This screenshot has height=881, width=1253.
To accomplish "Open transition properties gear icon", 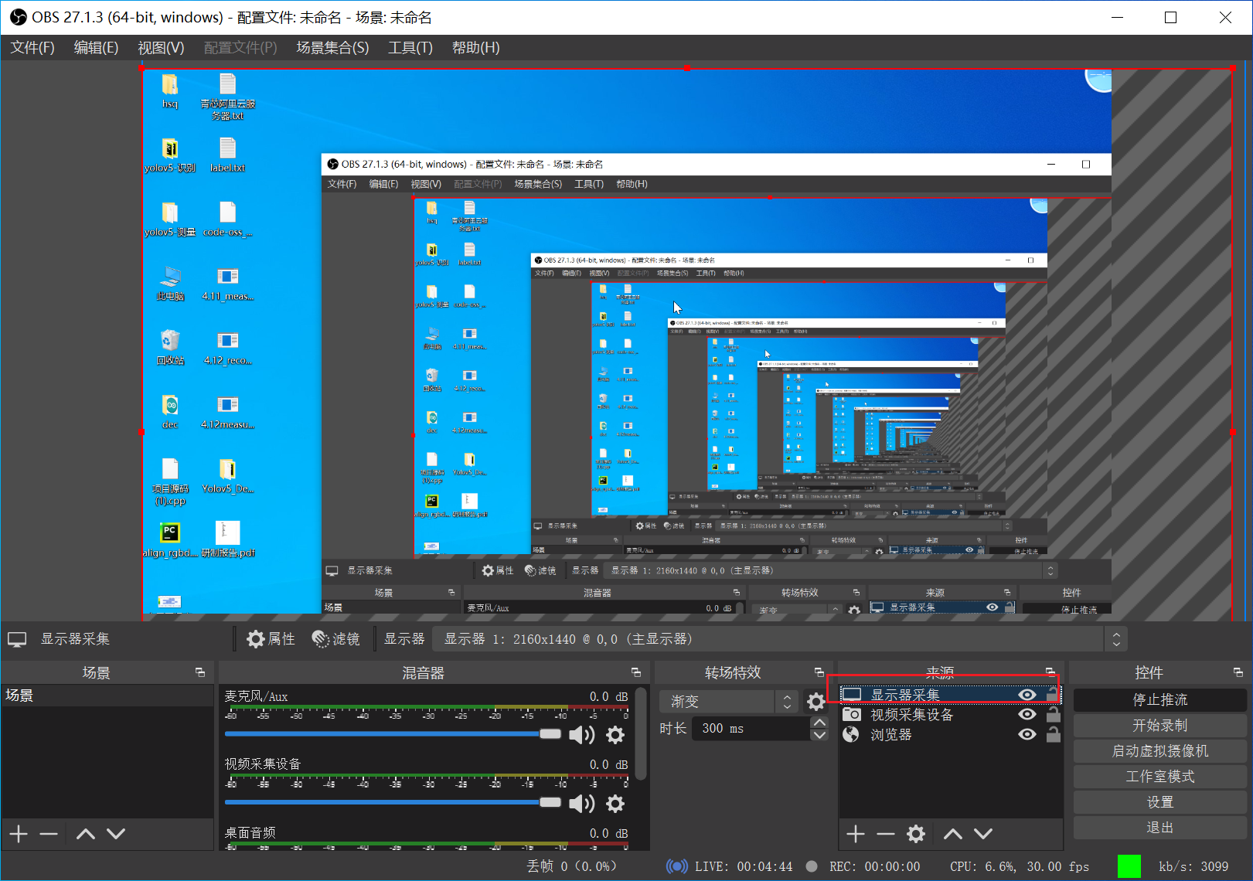I will coord(816,701).
